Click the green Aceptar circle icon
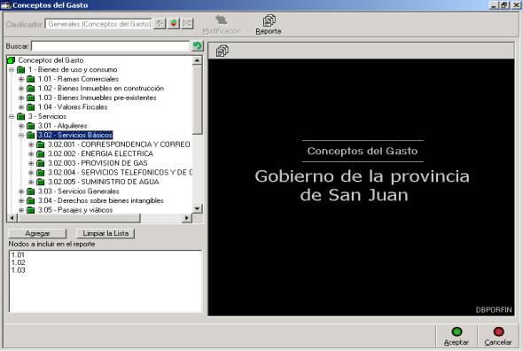Viewport: 523px width, 351px height. (x=457, y=331)
